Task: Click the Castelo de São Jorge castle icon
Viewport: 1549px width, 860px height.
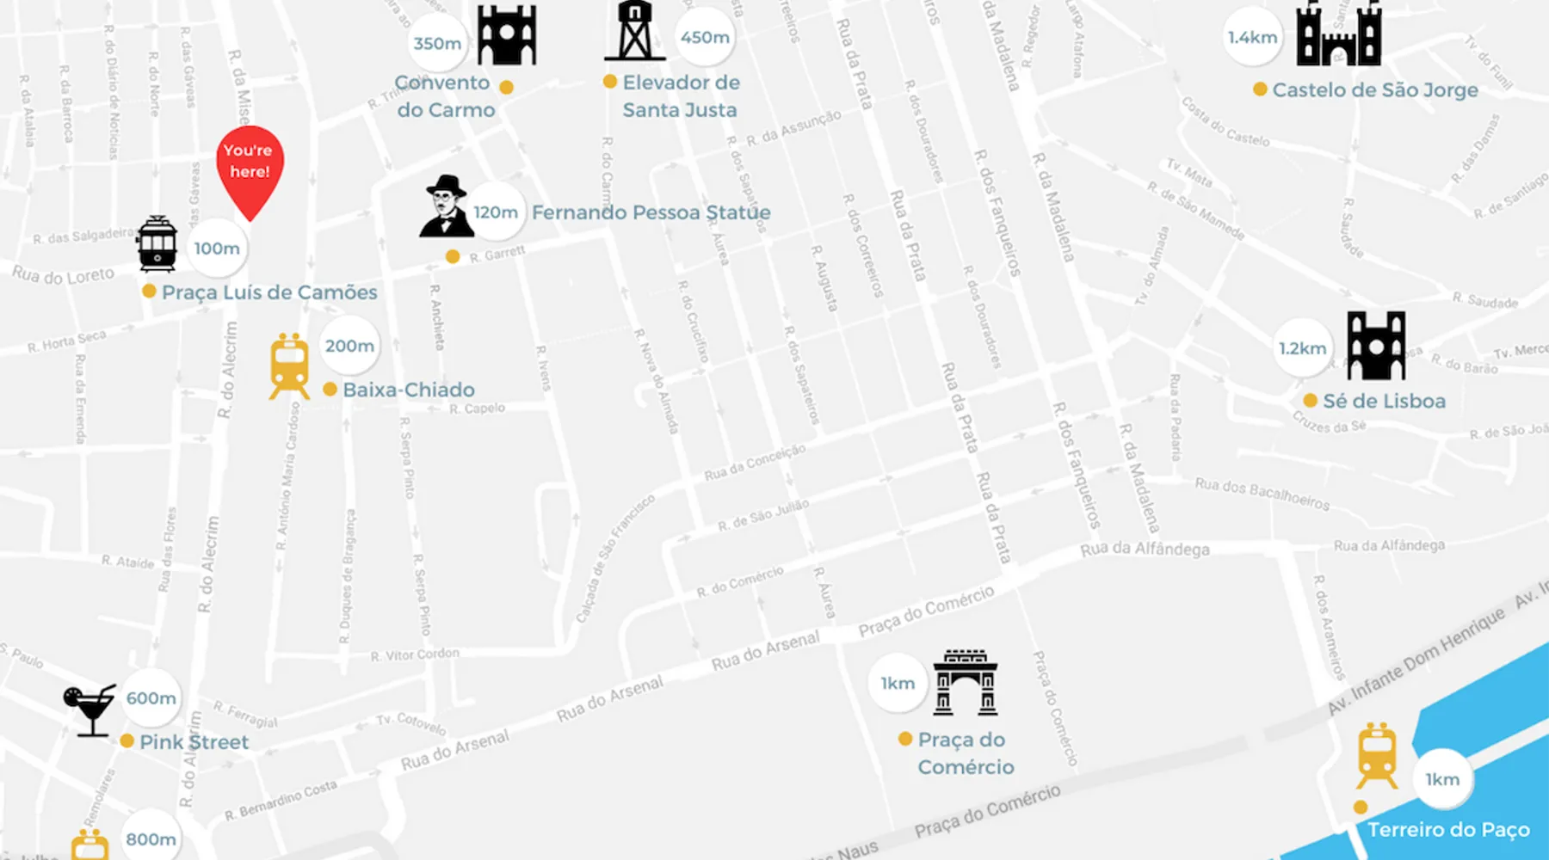Action: click(x=1338, y=35)
